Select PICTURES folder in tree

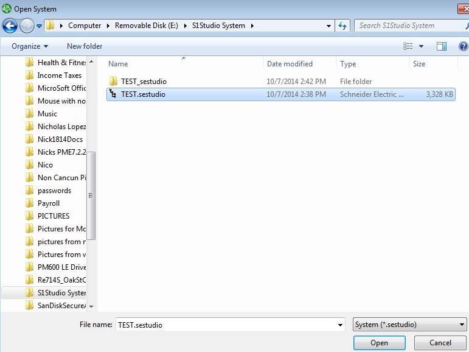coord(54,216)
